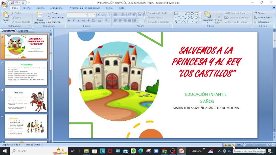Click the Eliminar slide button
This screenshot has width=276, height=155.
(54, 22)
